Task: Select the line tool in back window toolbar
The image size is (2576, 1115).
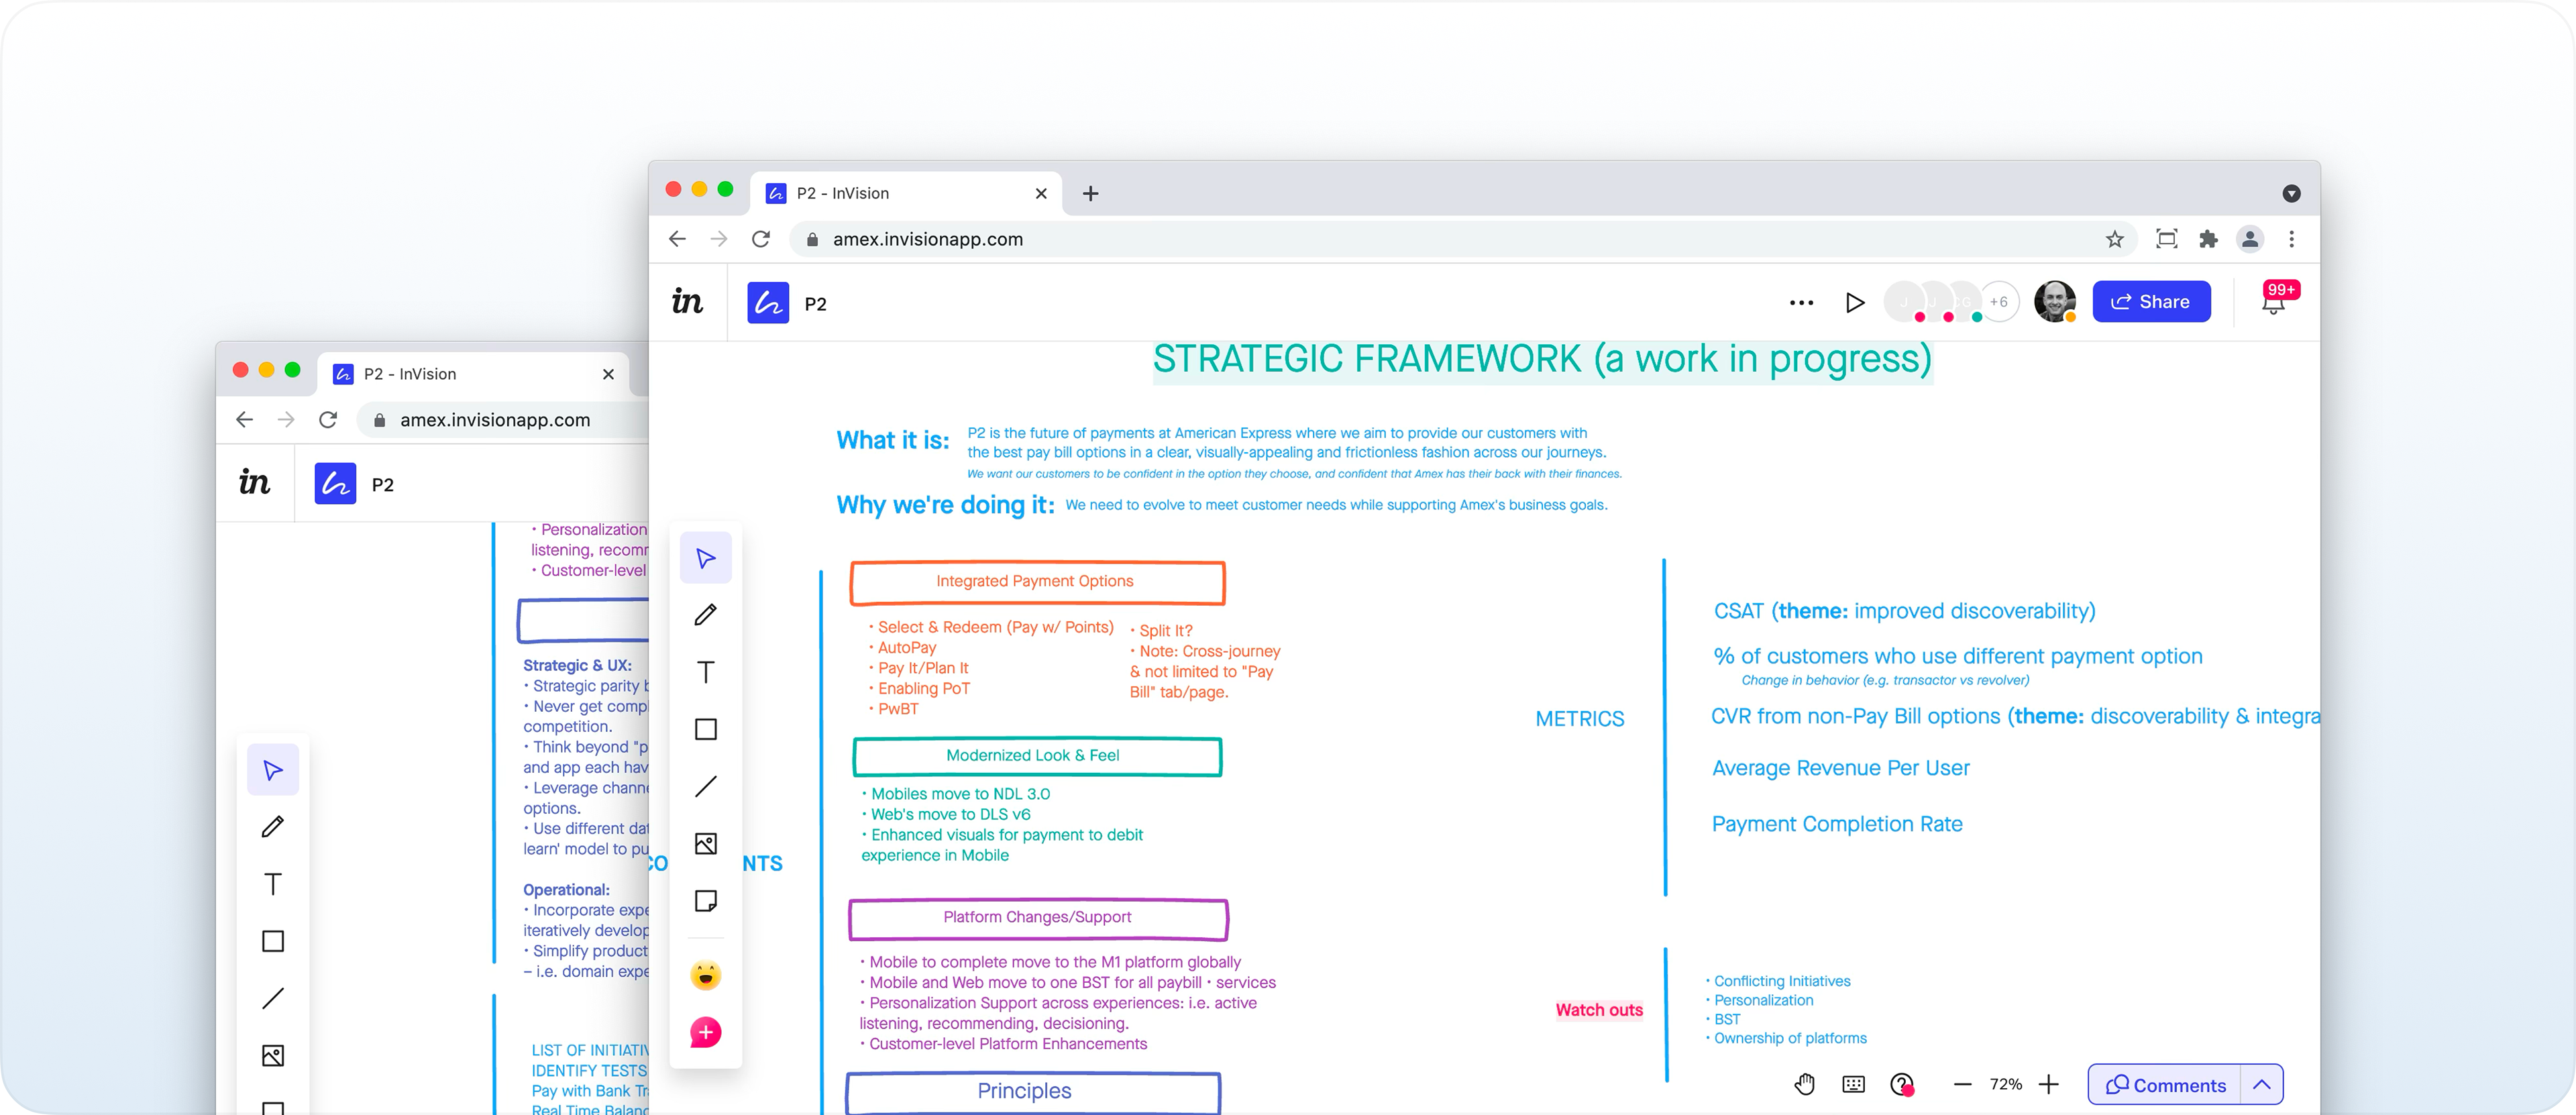Action: [272, 998]
